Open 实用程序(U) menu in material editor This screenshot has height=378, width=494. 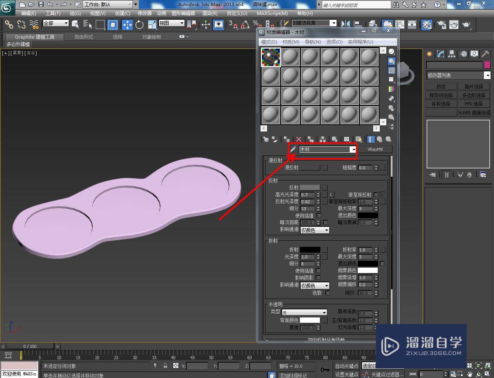(360, 42)
